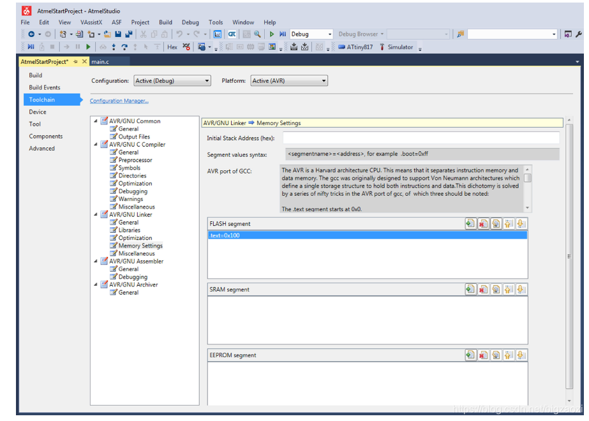Screen dimensions: 589x421
Task: Click the Device Programming icon
Action: point(294,47)
